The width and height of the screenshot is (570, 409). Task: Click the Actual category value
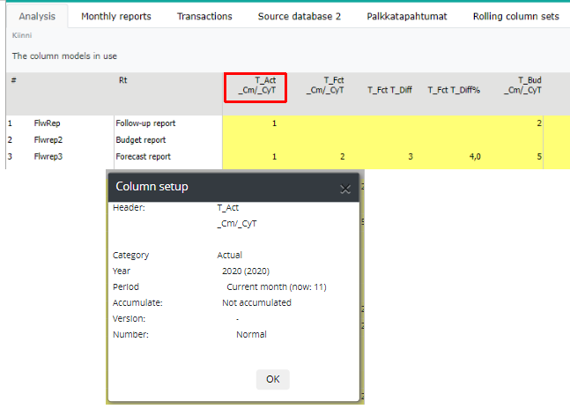point(229,256)
